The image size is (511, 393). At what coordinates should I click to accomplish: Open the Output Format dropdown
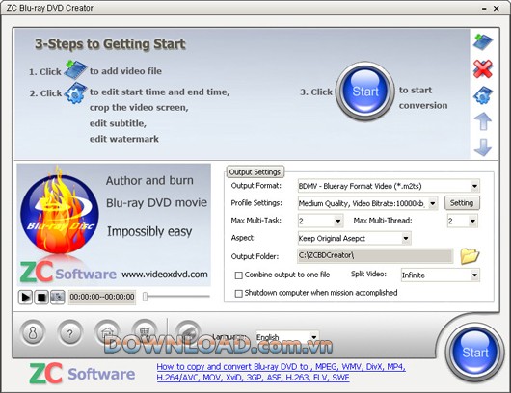click(389, 186)
